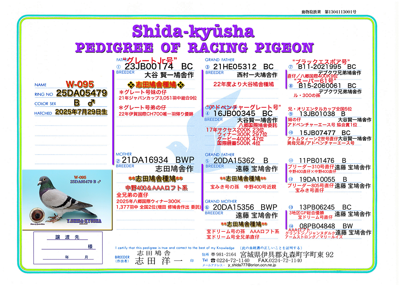Click the PEDIGREE OF RACING PIGEON heading
This screenshot has height=288, width=404.
pos(194,47)
